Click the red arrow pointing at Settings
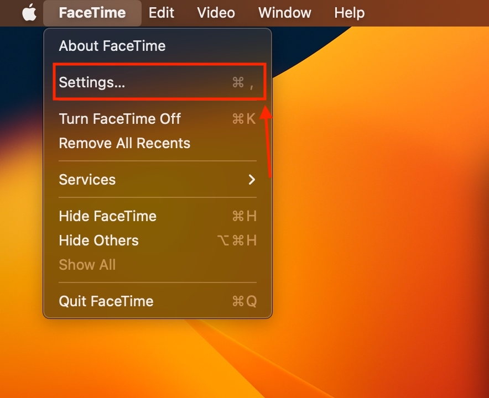The width and height of the screenshot is (489, 398). click(x=269, y=144)
